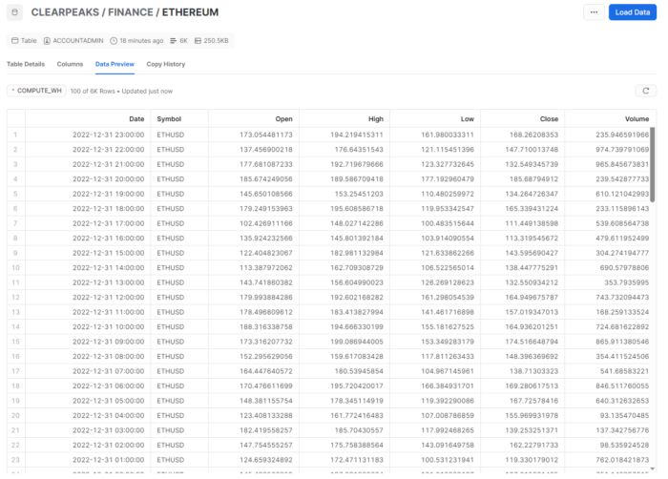Select Low value 117.992468265

pos(448,430)
